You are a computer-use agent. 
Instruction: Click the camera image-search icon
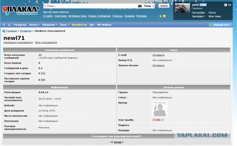tap(140, 6)
